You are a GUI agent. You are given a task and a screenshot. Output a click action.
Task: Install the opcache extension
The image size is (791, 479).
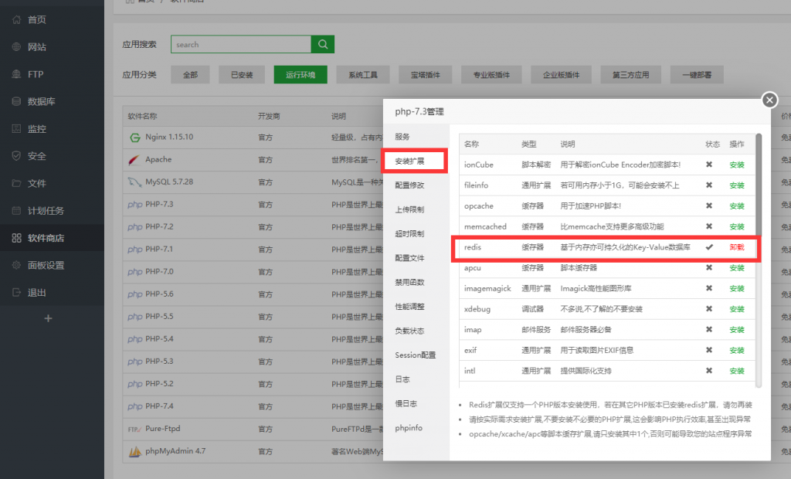coord(737,206)
